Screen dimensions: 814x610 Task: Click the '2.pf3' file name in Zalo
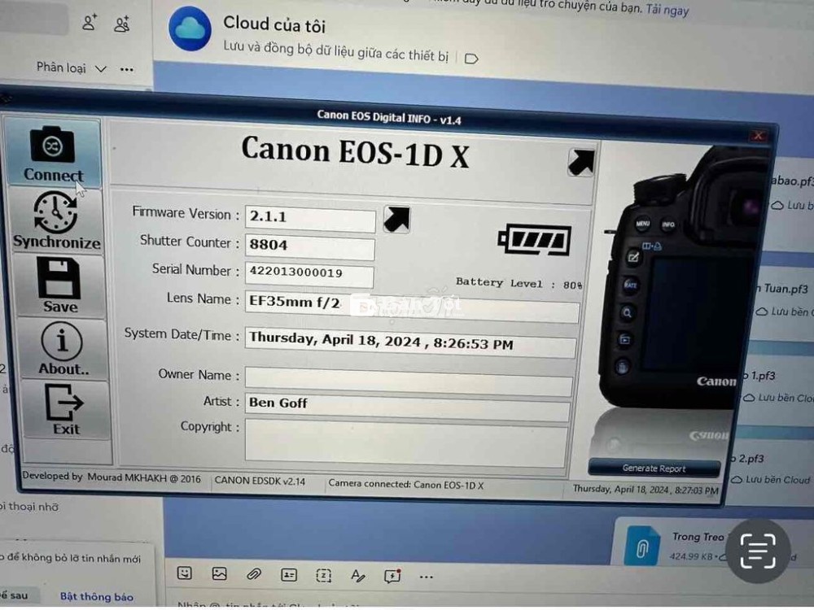coord(751,459)
